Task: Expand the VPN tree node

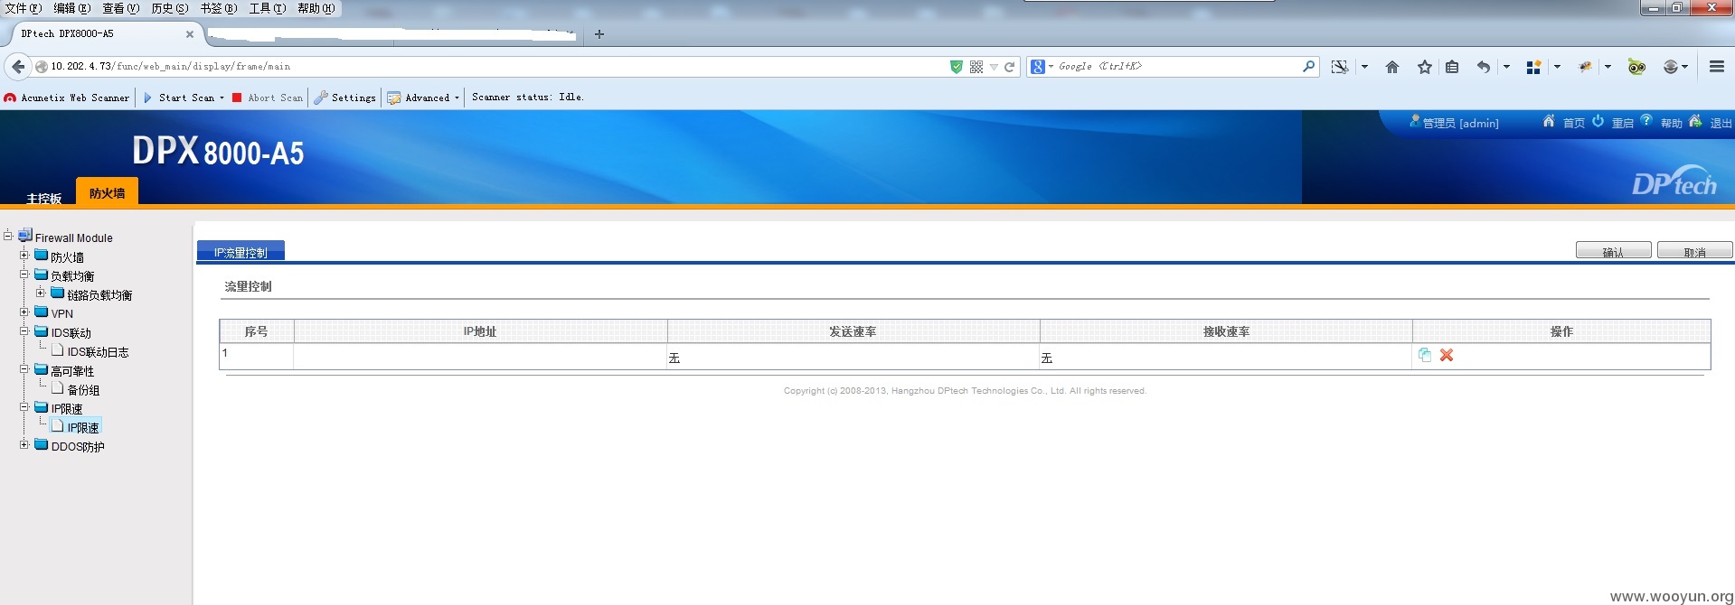Action: (x=24, y=312)
